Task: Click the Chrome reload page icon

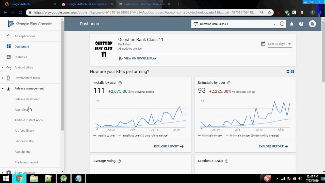Action: tap(21, 12)
